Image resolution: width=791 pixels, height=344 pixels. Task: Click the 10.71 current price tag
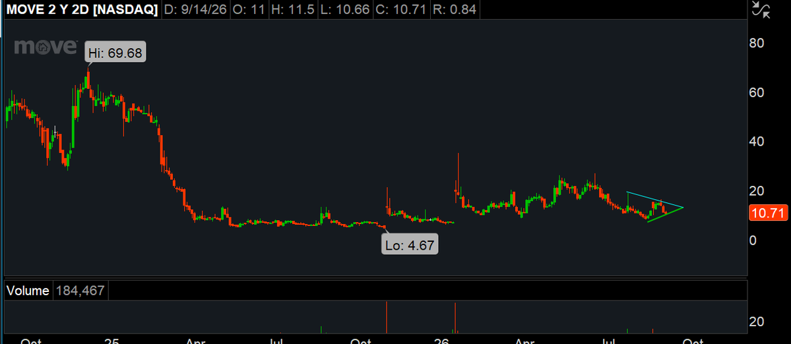768,214
